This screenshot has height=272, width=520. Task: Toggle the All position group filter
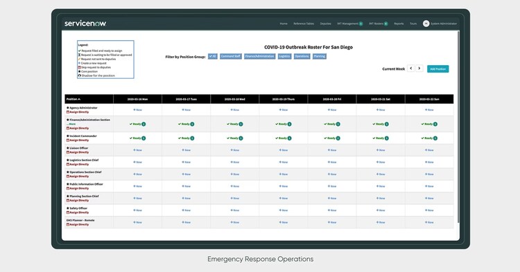pyautogui.click(x=213, y=56)
